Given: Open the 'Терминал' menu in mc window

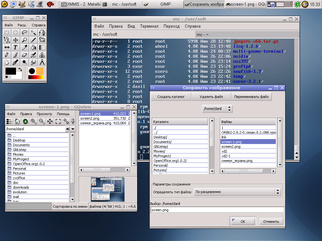Looking at the screenshot, I should click(x=149, y=26).
